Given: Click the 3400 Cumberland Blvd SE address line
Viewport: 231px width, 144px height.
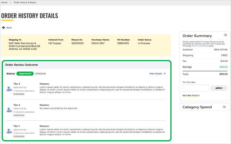Looking at the screenshot, I should tap(25, 46).
